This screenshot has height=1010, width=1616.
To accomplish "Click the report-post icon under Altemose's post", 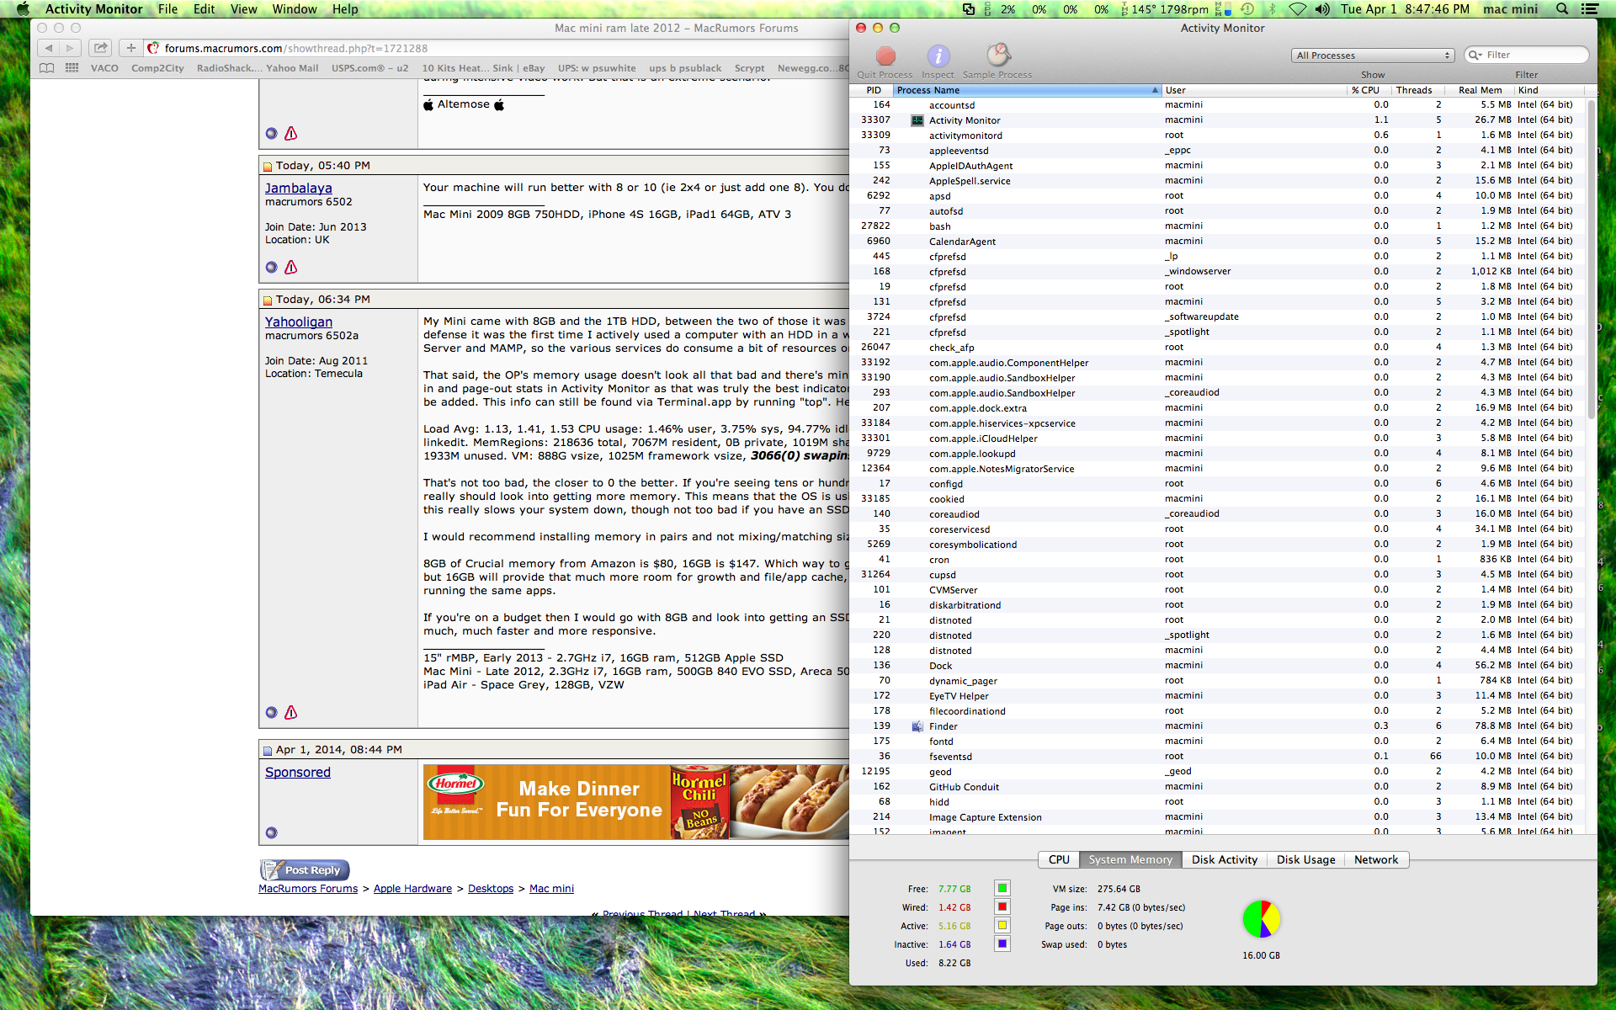I will pyautogui.click(x=291, y=133).
